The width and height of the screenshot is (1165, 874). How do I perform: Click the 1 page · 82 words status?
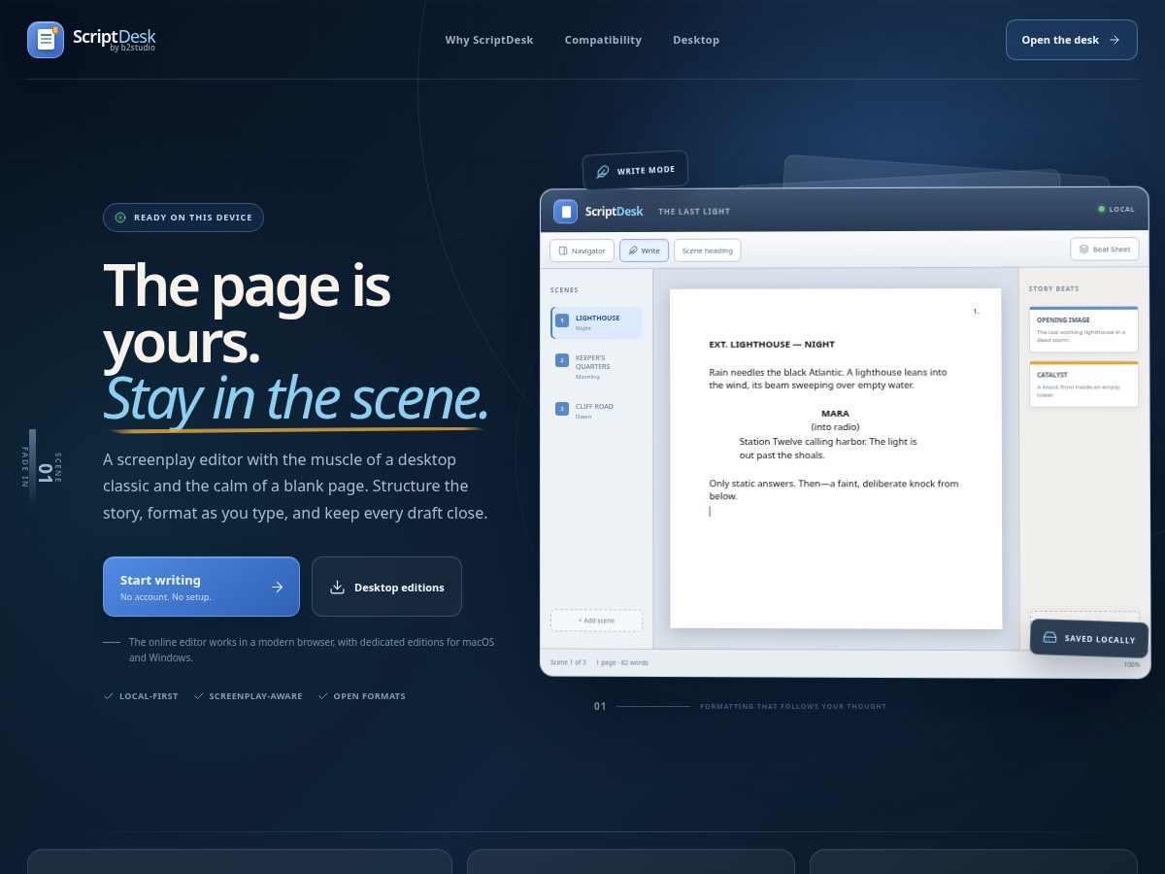click(x=622, y=662)
